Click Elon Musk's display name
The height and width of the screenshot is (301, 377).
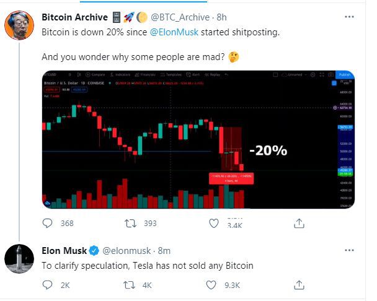pos(64,251)
